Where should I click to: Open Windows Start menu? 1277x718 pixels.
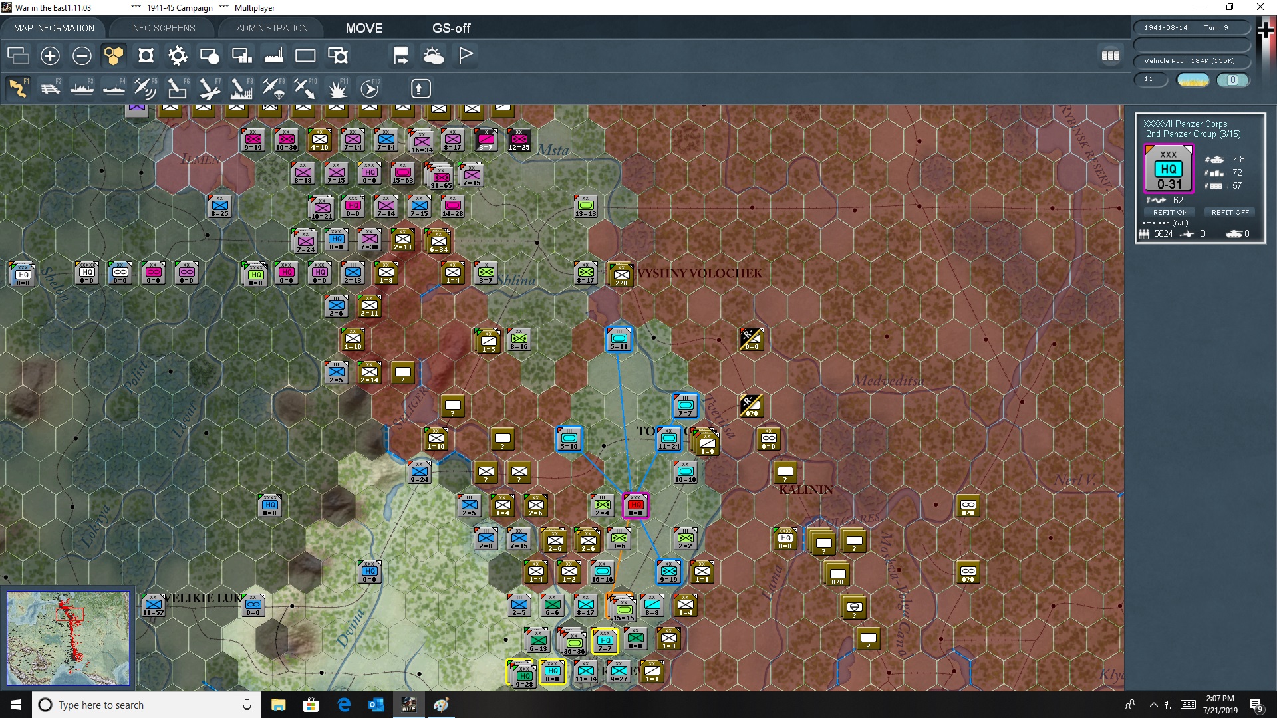16,705
